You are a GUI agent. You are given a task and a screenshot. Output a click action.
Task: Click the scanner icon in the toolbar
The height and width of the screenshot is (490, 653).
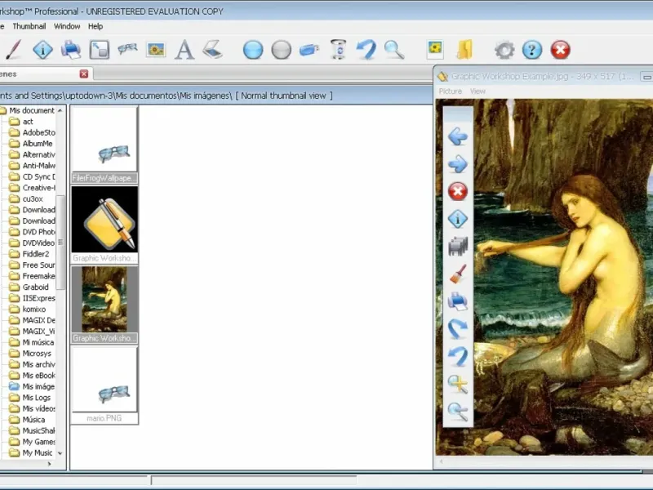click(212, 50)
